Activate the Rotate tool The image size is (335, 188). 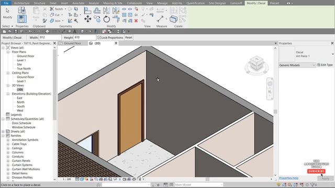(106, 19)
